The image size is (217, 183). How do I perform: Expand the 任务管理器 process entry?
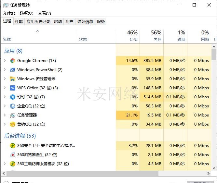[5, 115]
